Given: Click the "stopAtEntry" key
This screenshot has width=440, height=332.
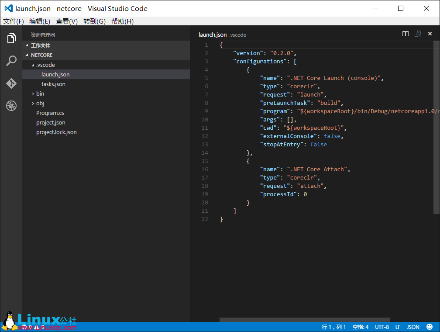Looking at the screenshot, I should [x=282, y=144].
